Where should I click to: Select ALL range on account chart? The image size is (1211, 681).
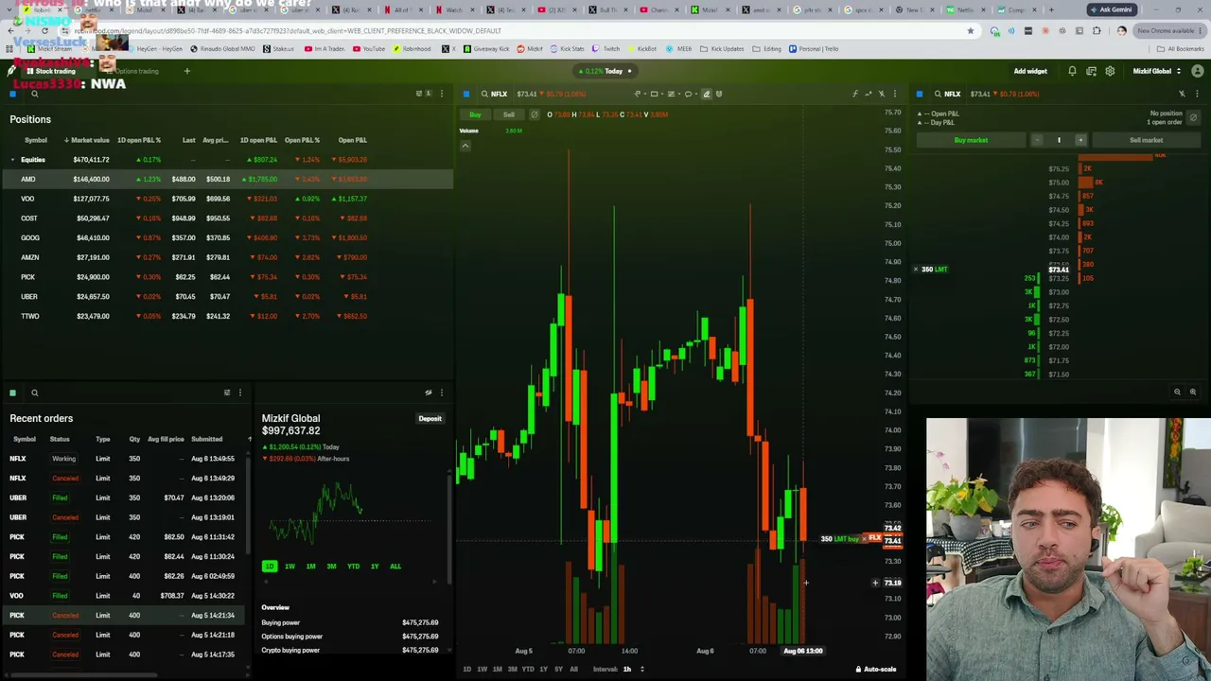395,567
